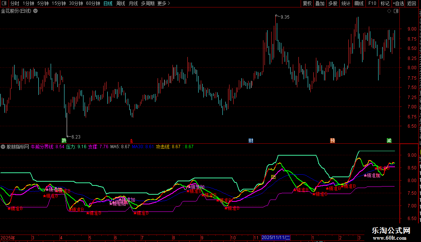Select the 60分钟 period tab
421x242 pixels.
point(93,3)
